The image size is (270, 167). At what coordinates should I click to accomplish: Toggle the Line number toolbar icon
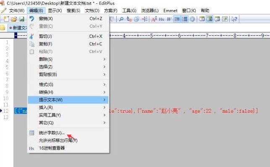pos(185,19)
